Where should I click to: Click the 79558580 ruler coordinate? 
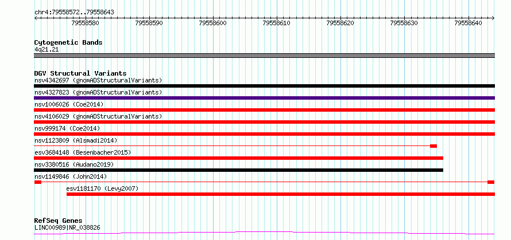[86, 23]
